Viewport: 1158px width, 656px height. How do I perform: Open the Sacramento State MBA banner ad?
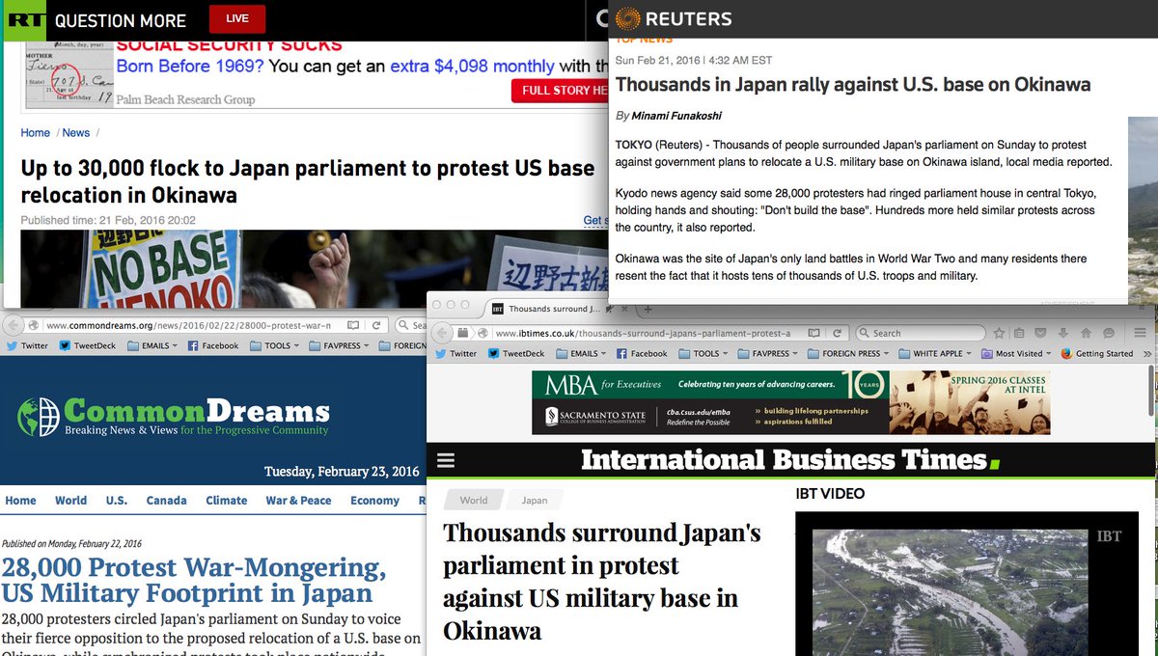(x=790, y=402)
